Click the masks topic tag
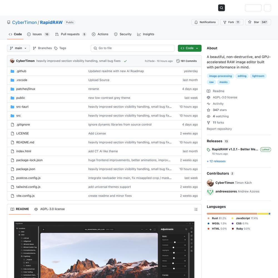The image size is (278, 278). coord(224,82)
